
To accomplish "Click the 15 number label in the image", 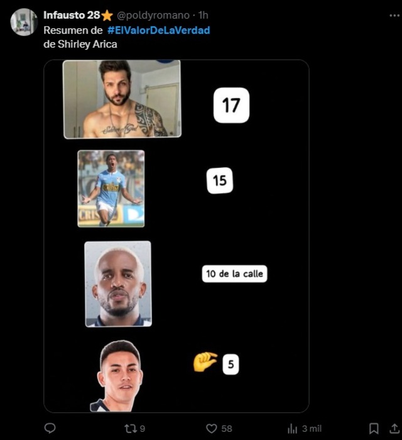I will pos(220,180).
